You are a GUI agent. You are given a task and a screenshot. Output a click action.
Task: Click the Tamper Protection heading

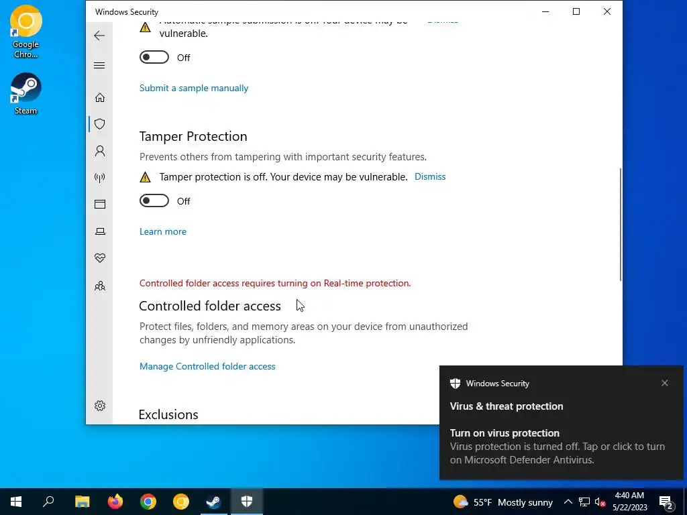193,136
